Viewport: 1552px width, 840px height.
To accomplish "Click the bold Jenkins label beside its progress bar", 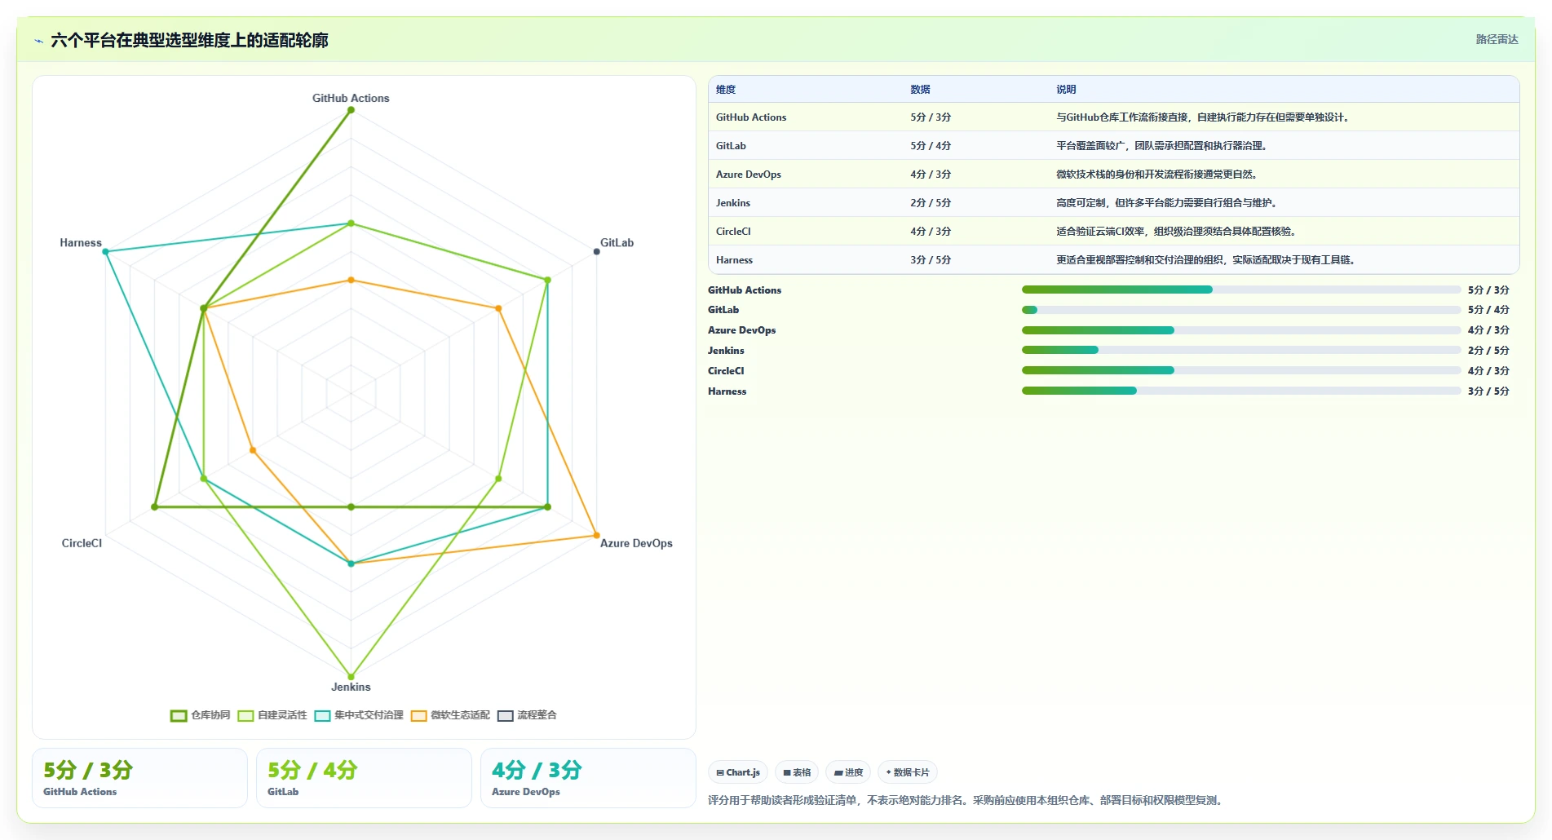I will (726, 351).
